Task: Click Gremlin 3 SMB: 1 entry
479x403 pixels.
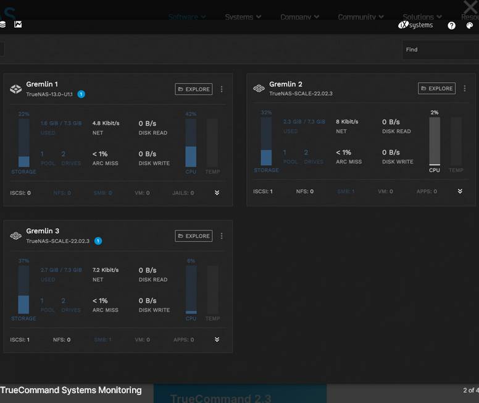Action: pos(102,340)
